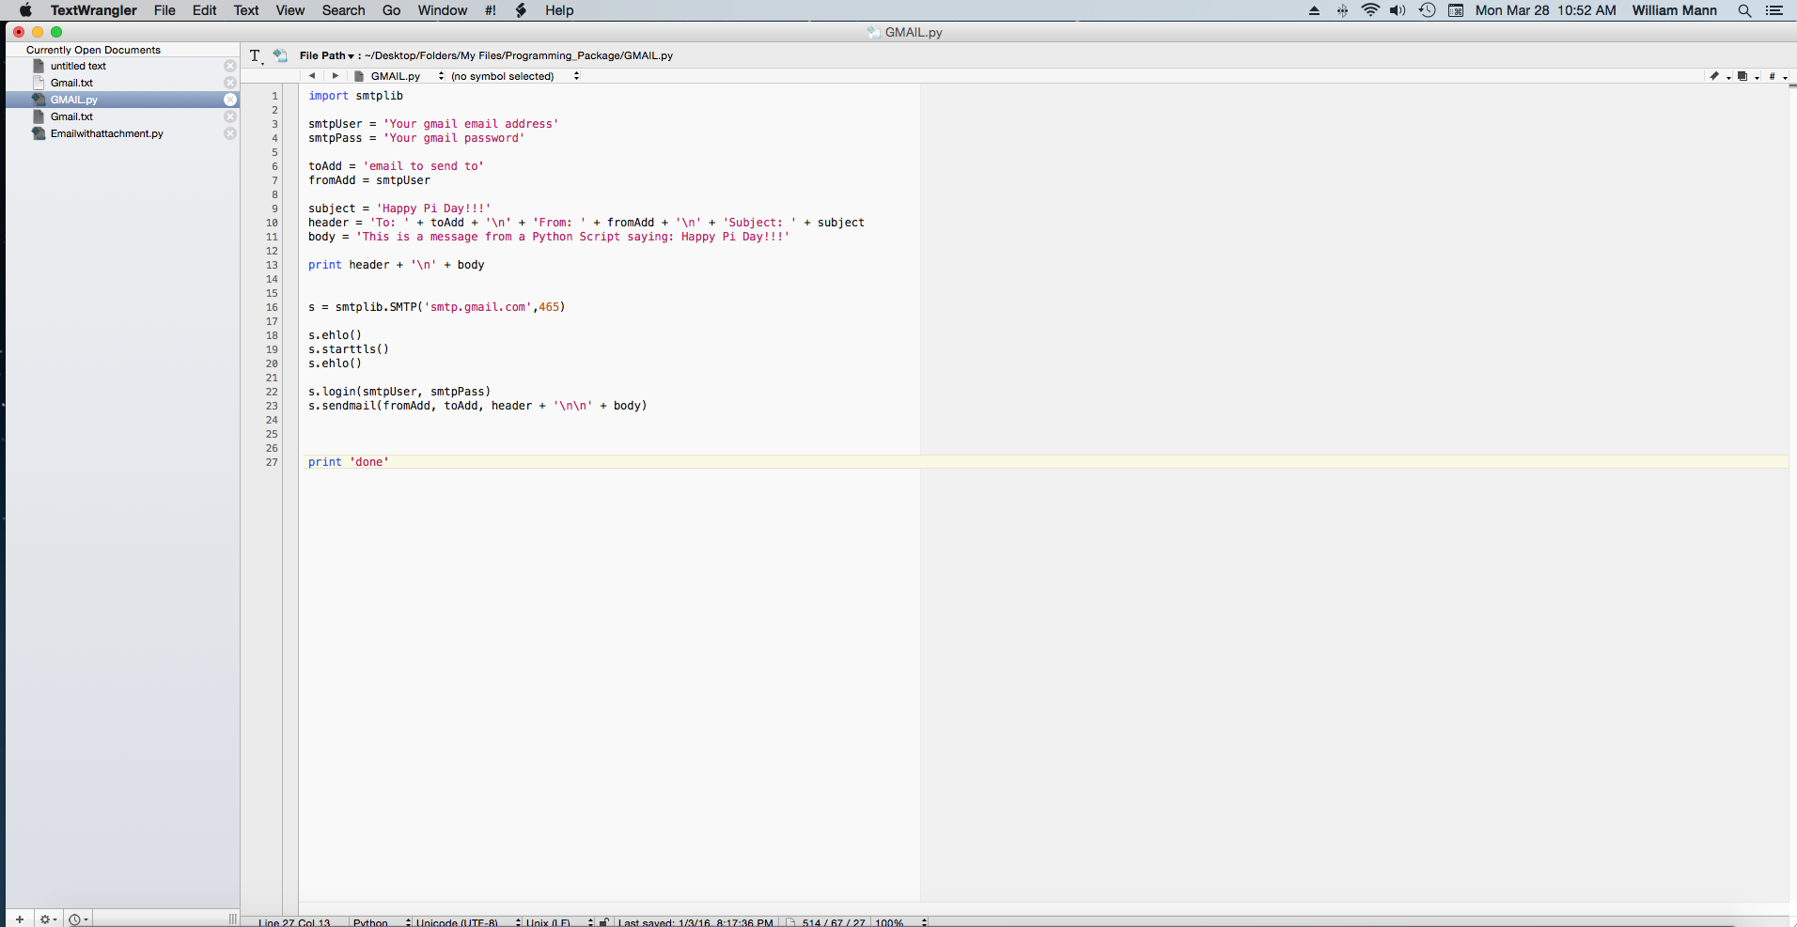
Task: Select untitled text in open documents
Action: click(122, 66)
